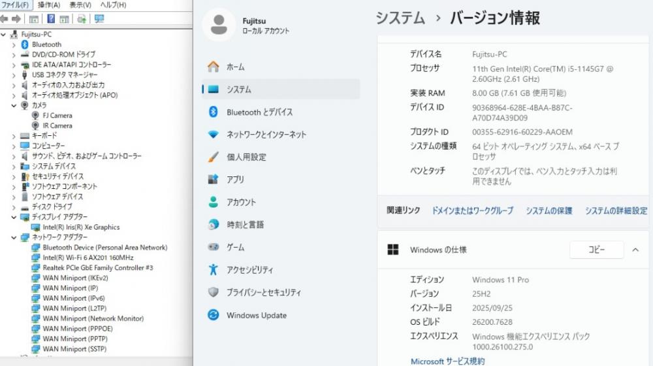Viewport: 653px width, 366px height.
Task: Click the privacy shield icon in sidebar
Action: [x=213, y=292]
